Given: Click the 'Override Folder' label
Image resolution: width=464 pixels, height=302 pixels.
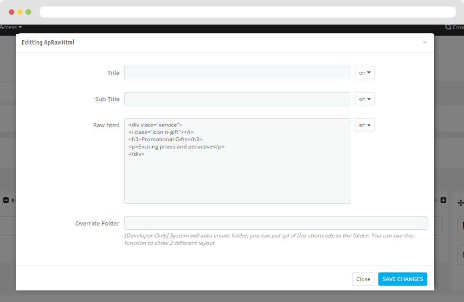Looking at the screenshot, I should pos(97,223).
